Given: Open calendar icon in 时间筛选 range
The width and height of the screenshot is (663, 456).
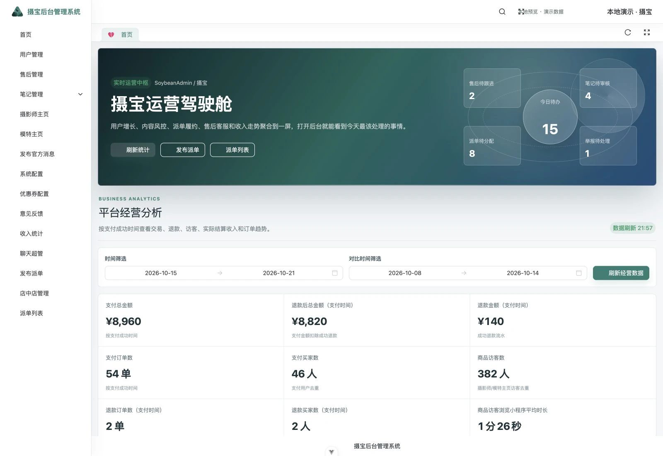Looking at the screenshot, I should pos(335,273).
